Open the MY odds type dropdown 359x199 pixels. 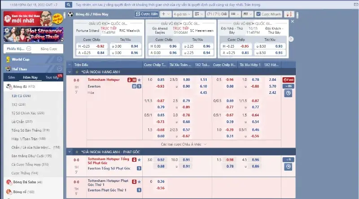point(248,14)
